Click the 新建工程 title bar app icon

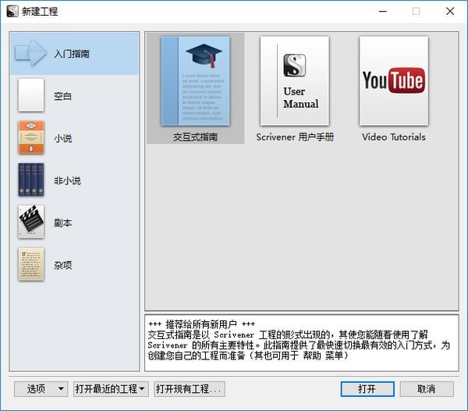click(x=12, y=12)
